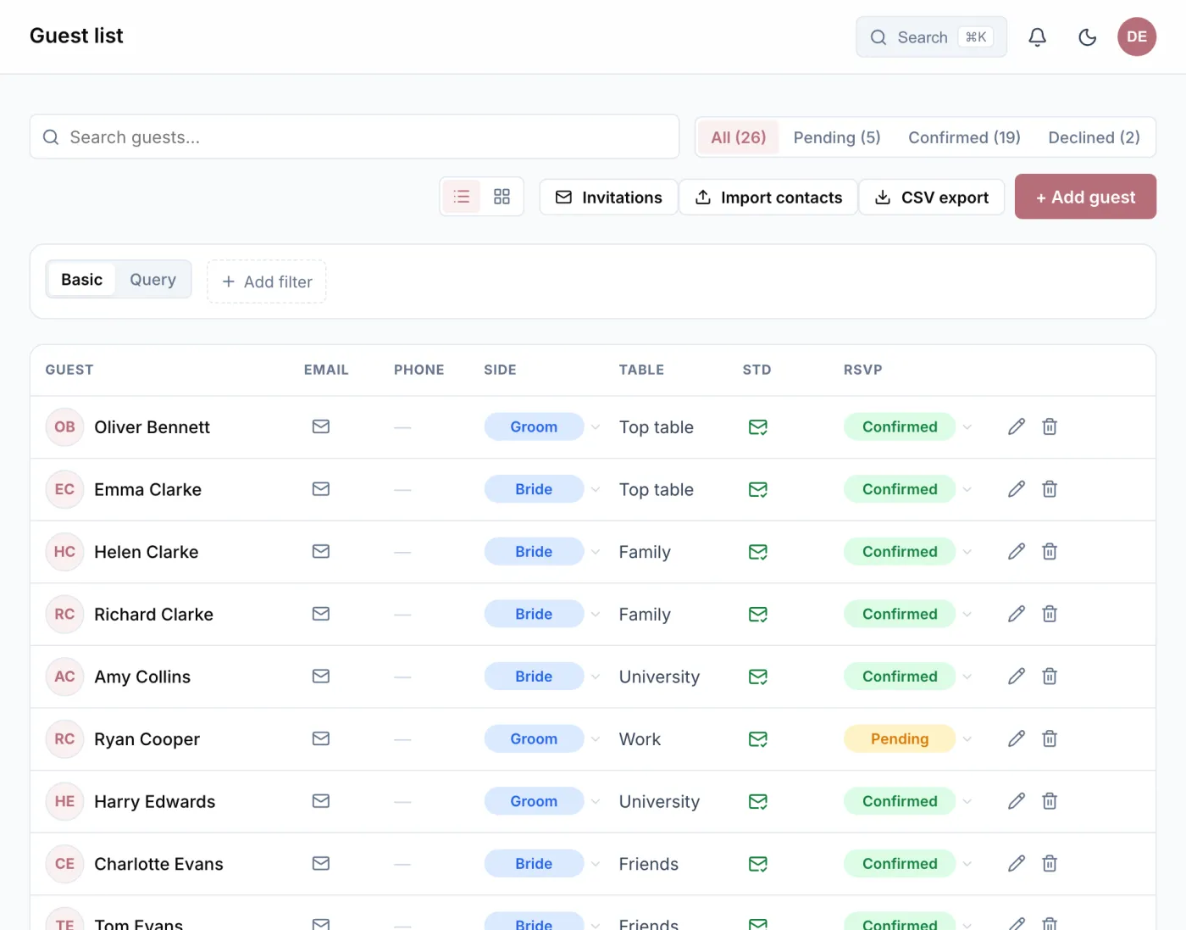This screenshot has width=1186, height=930.
Task: Edit Helen Clarke's guest entry
Action: pyautogui.click(x=1017, y=552)
